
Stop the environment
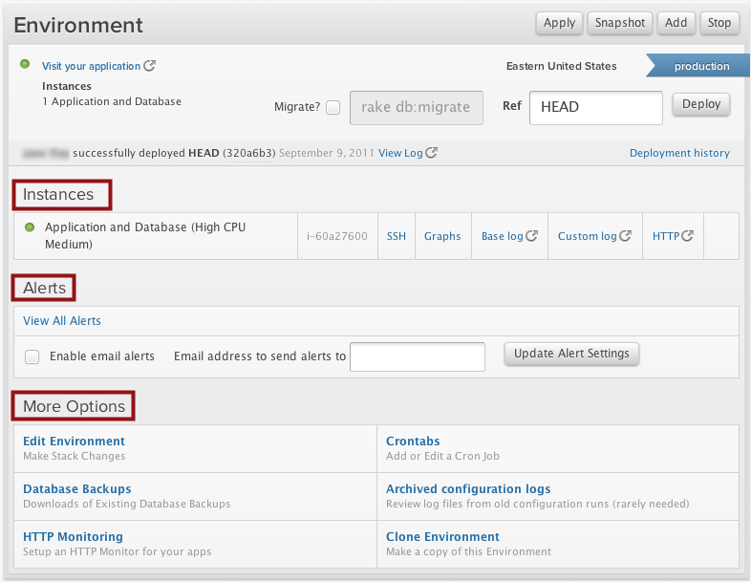(719, 23)
